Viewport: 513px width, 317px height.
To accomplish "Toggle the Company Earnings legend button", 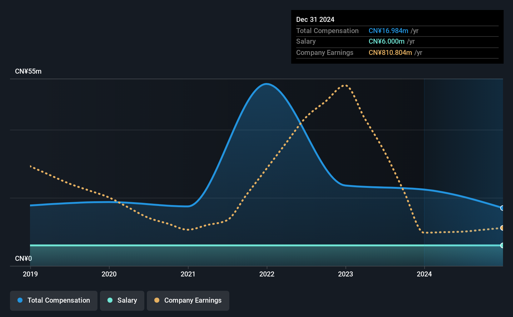I will coord(188,300).
